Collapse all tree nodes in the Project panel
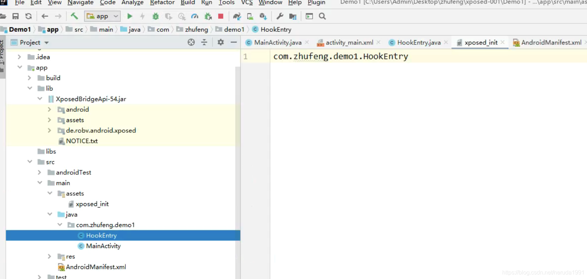The height and width of the screenshot is (279, 587). pos(204,42)
